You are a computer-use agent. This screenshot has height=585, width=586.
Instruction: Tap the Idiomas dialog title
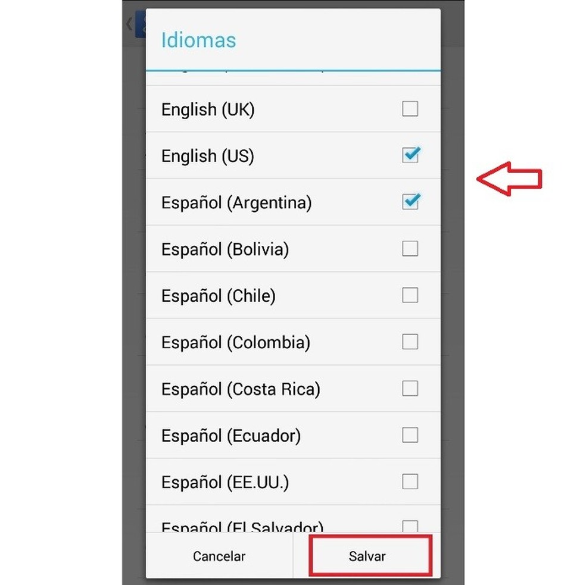(197, 40)
